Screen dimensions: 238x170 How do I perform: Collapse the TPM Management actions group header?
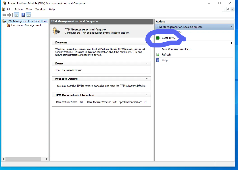[x=232, y=27]
